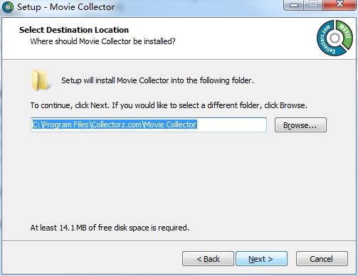Go back with the Back button

pos(208,259)
